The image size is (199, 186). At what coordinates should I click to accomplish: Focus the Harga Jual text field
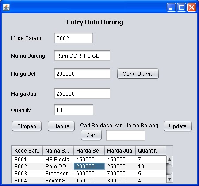[x=82, y=93]
